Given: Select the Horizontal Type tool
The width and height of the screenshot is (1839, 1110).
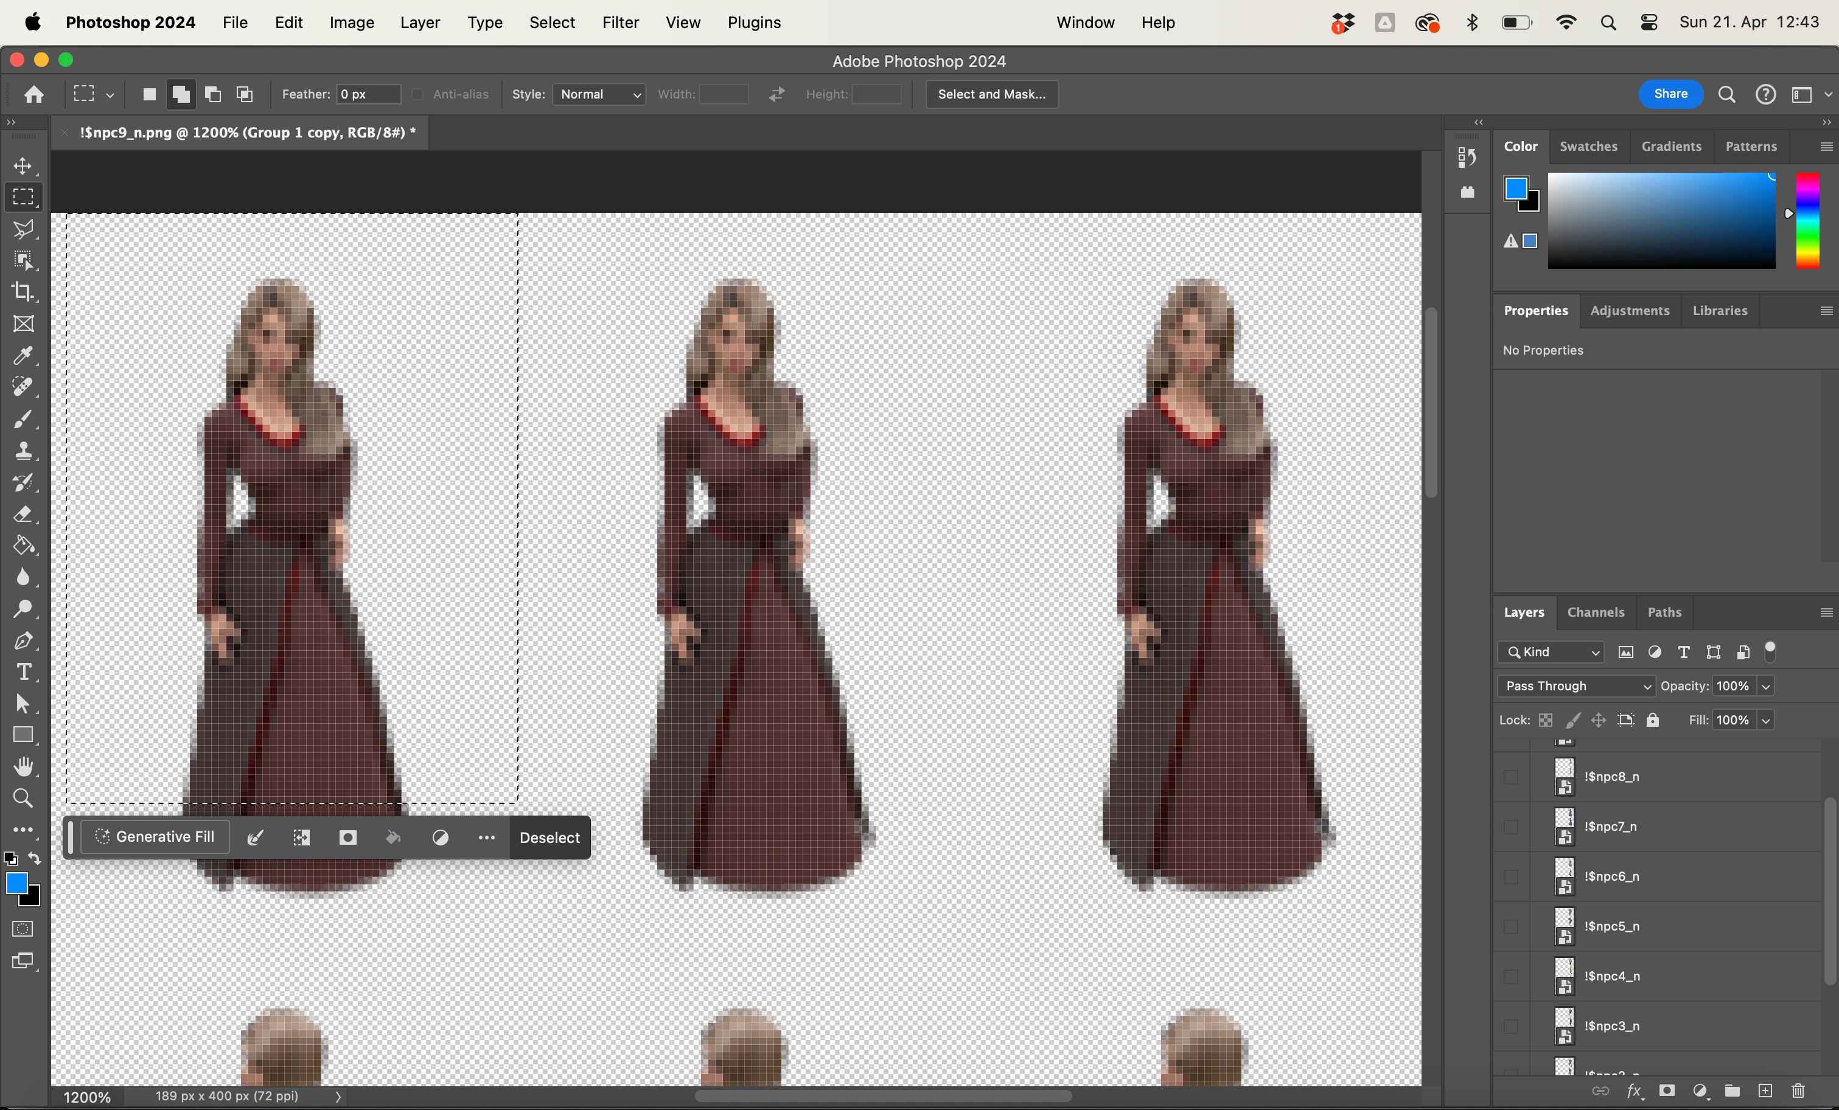Looking at the screenshot, I should pos(23,672).
